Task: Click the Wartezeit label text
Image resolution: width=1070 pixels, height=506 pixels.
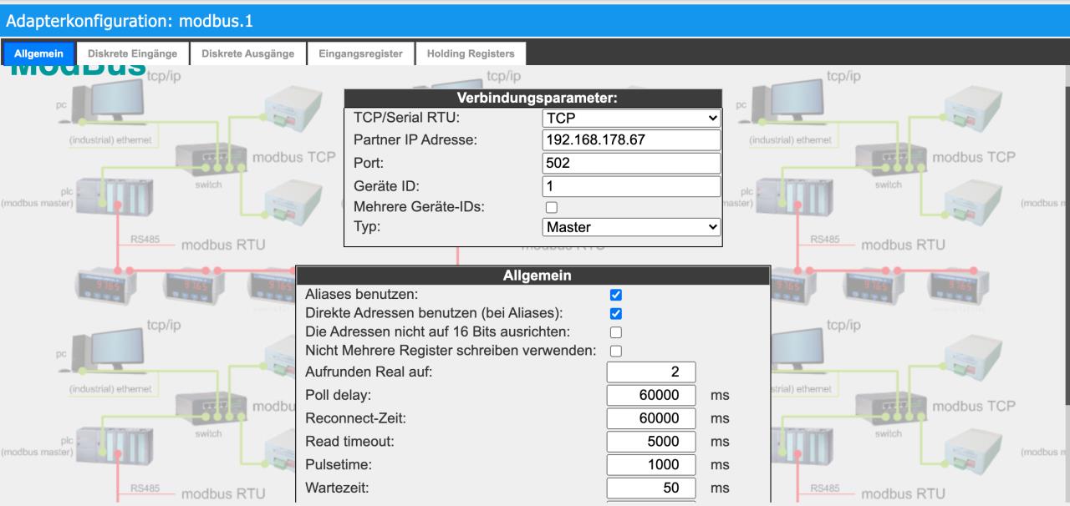Action: [337, 488]
